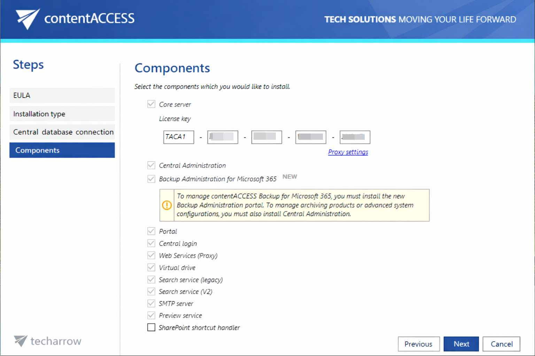This screenshot has height=356, width=535.
Task: Toggle the Core server checkbox
Action: pyautogui.click(x=151, y=104)
